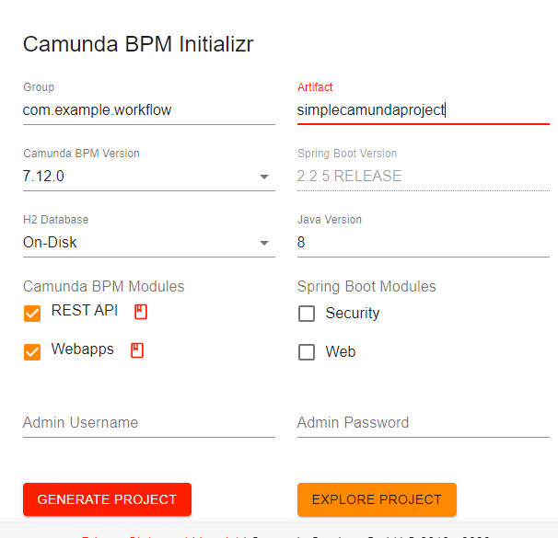Click the disabled Spring Boot Version field

(x=422, y=177)
